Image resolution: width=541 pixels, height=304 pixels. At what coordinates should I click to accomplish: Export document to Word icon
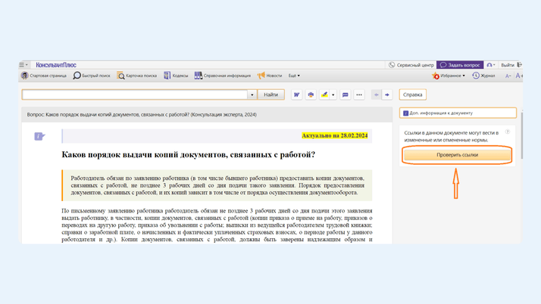tap(296, 95)
